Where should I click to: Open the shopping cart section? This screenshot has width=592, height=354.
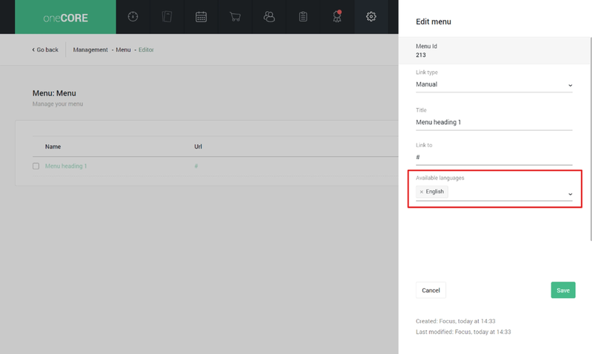235,17
